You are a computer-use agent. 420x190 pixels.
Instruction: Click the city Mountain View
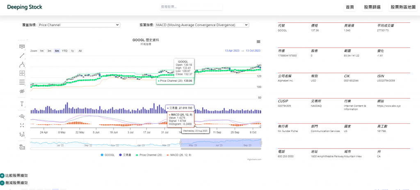[x=353, y=156]
